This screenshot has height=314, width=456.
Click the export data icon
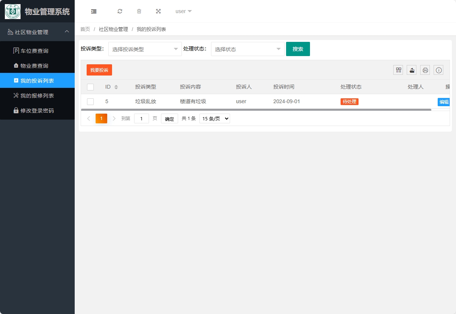coord(411,70)
